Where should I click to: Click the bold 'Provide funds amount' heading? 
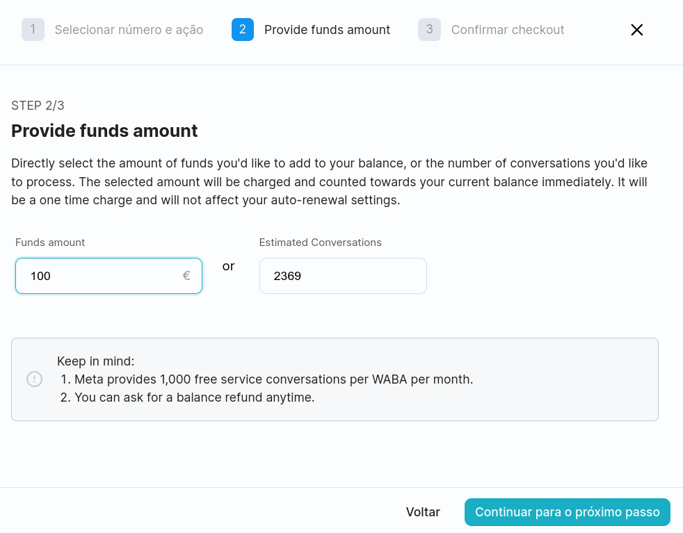[104, 131]
